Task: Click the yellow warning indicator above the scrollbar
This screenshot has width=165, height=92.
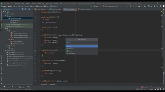Action: [162, 11]
